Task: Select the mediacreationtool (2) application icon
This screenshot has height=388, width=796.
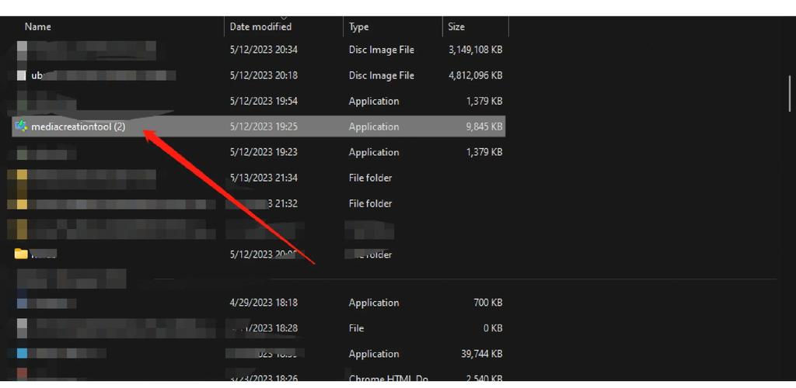Action: point(21,126)
